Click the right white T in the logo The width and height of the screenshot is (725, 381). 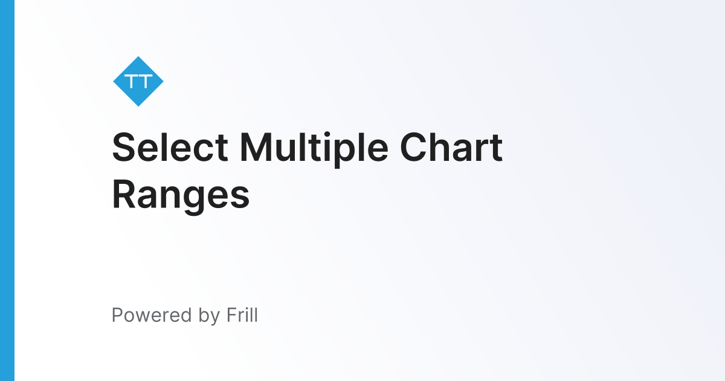(x=147, y=81)
